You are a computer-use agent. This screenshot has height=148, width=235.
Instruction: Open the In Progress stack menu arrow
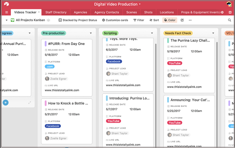tap(30, 33)
